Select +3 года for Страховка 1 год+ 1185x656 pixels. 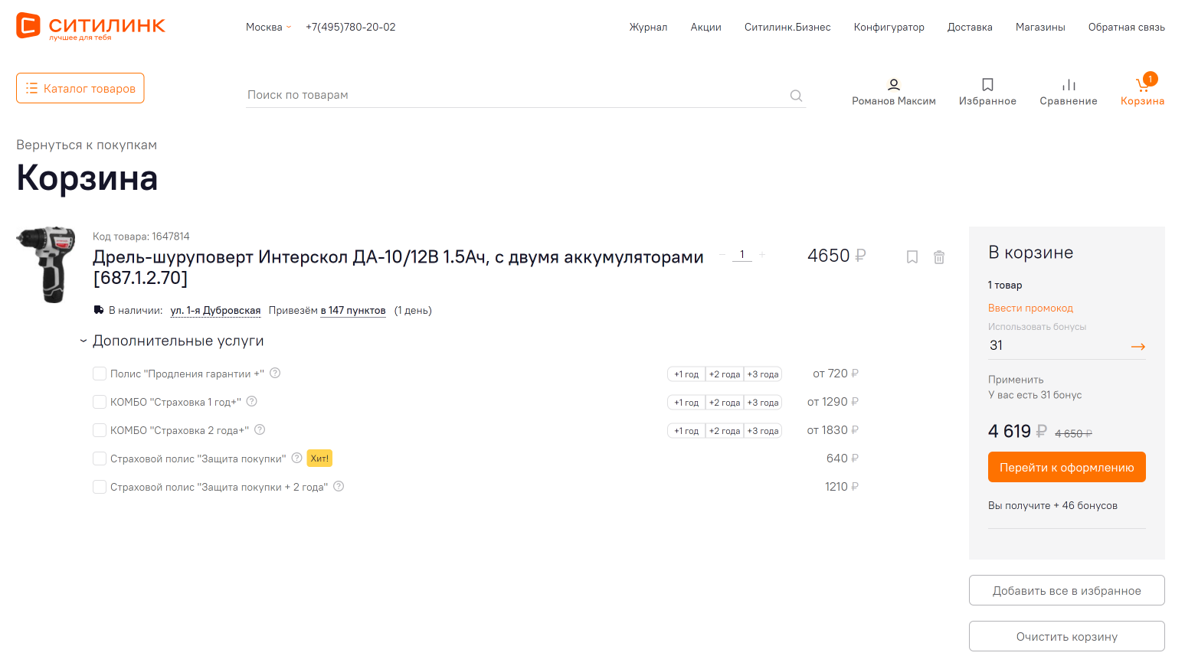click(x=763, y=403)
